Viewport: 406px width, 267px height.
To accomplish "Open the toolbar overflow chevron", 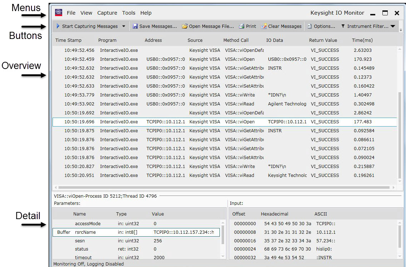I will pos(401,30).
